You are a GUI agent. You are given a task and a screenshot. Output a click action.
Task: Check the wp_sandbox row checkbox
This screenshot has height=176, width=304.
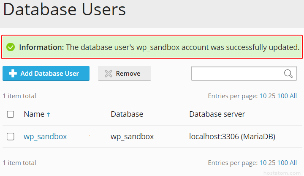click(11, 137)
